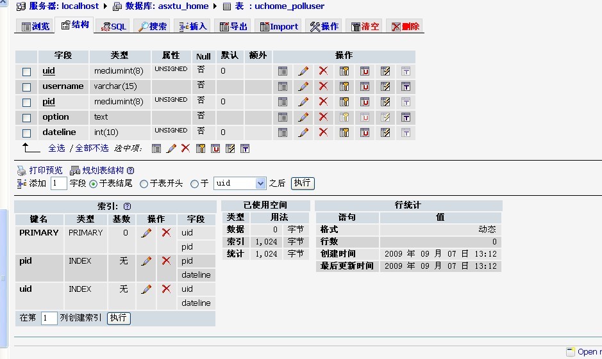Add an index on the uid field
Image resolution: width=602 pixels, height=359 pixels.
pyautogui.click(x=385, y=71)
